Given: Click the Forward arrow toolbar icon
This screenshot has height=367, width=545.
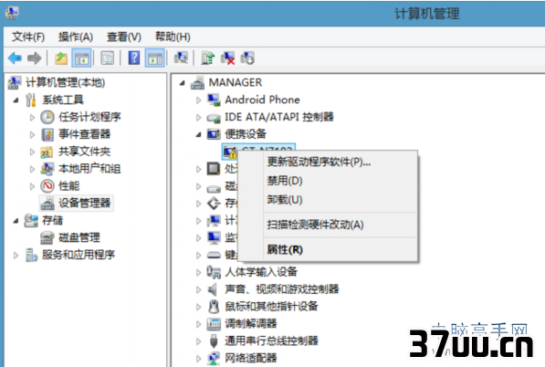Looking at the screenshot, I should tap(35, 58).
